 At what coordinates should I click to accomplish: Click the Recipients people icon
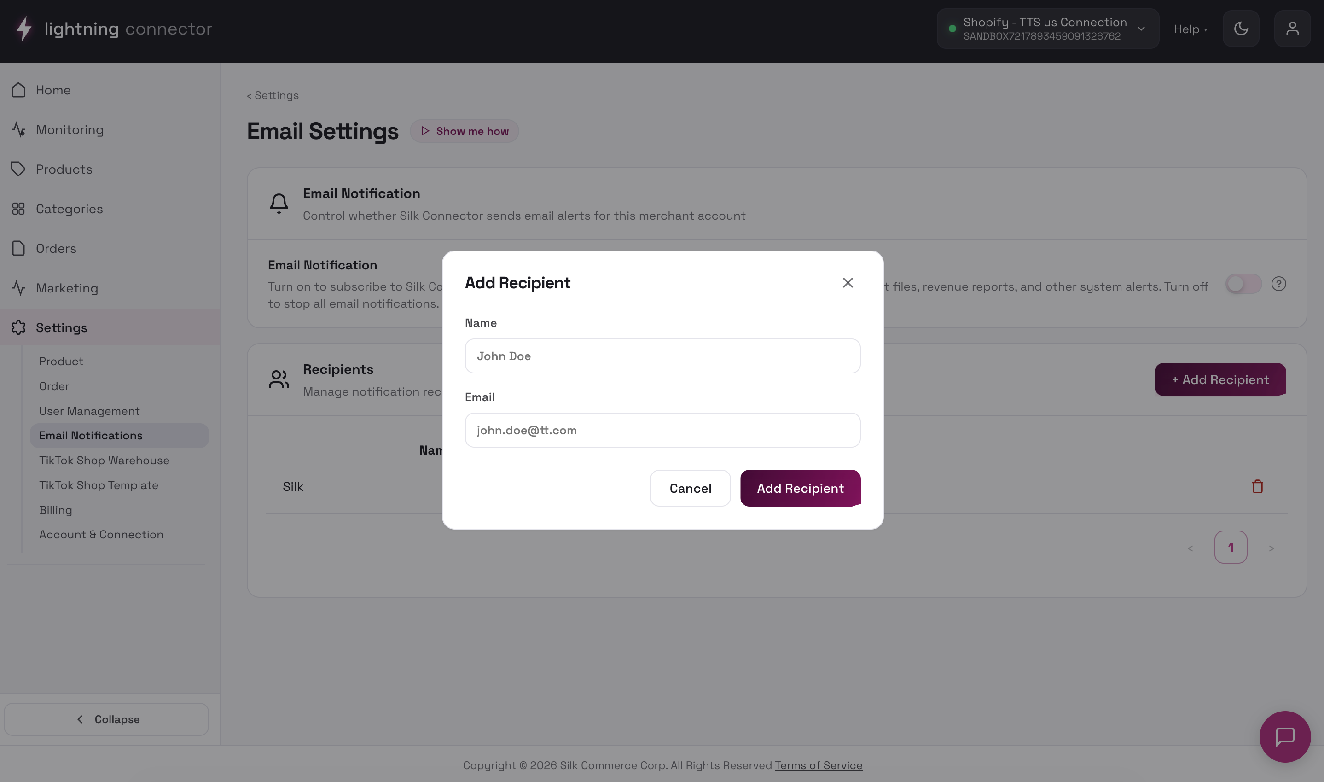tap(279, 379)
